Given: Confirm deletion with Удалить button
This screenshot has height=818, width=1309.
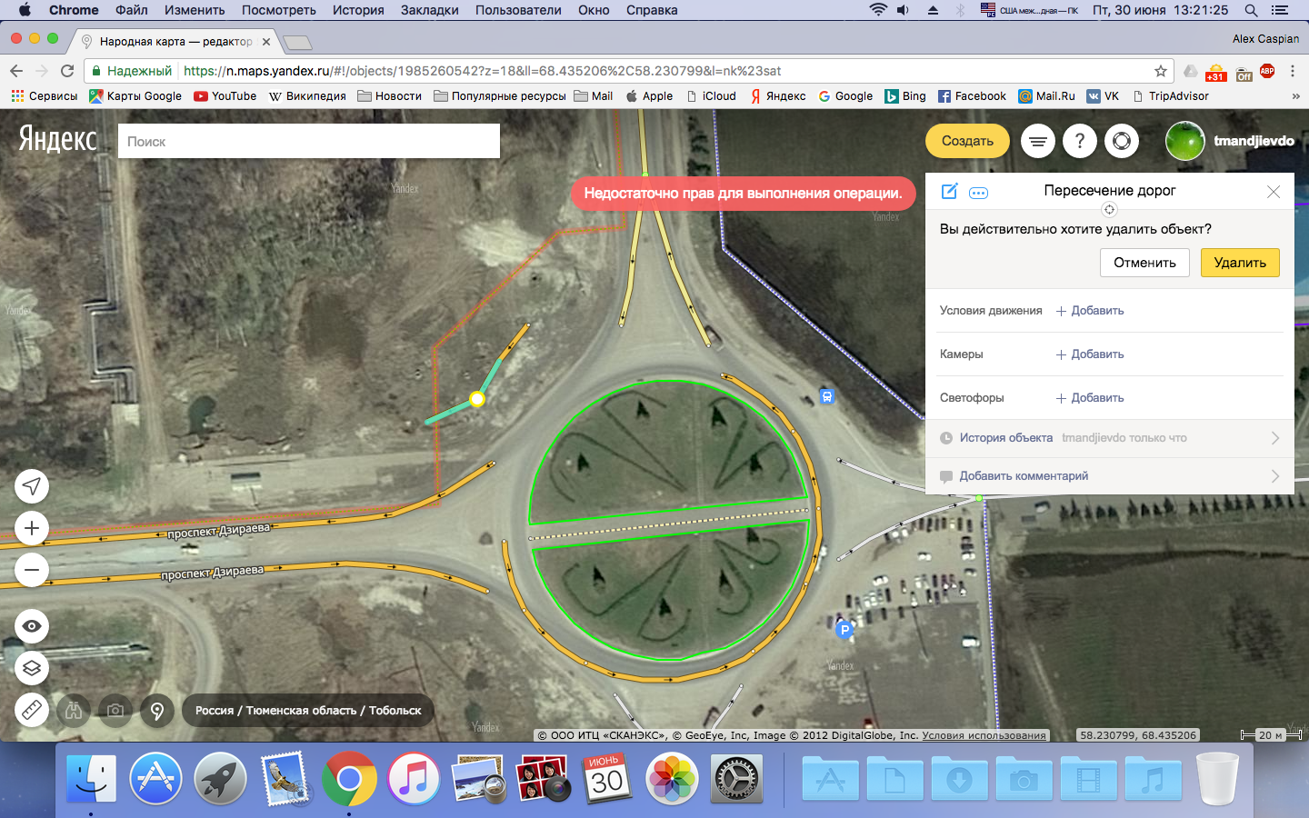Looking at the screenshot, I should [1240, 263].
